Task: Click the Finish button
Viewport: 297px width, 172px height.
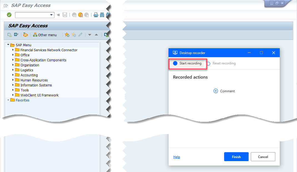Action: [236, 157]
